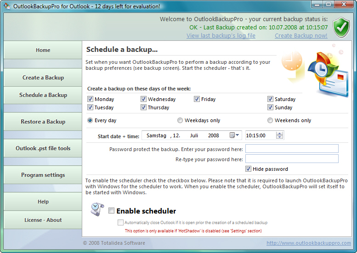Click the year 2008 in start date

pos(213,135)
